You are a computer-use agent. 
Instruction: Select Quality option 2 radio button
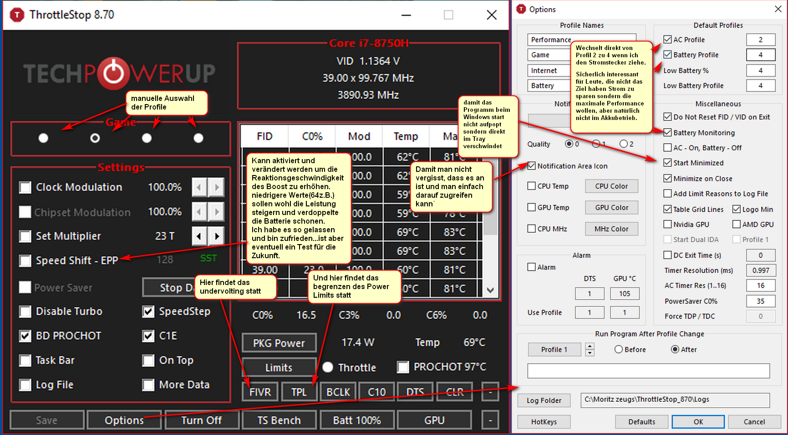(x=624, y=144)
